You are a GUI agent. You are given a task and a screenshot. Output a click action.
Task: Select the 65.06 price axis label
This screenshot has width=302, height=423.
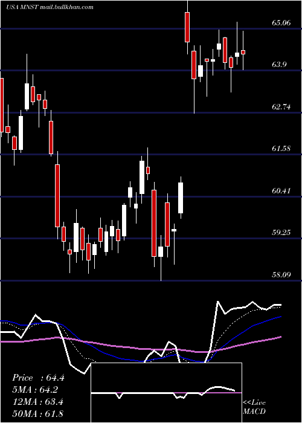pyautogui.click(x=281, y=23)
